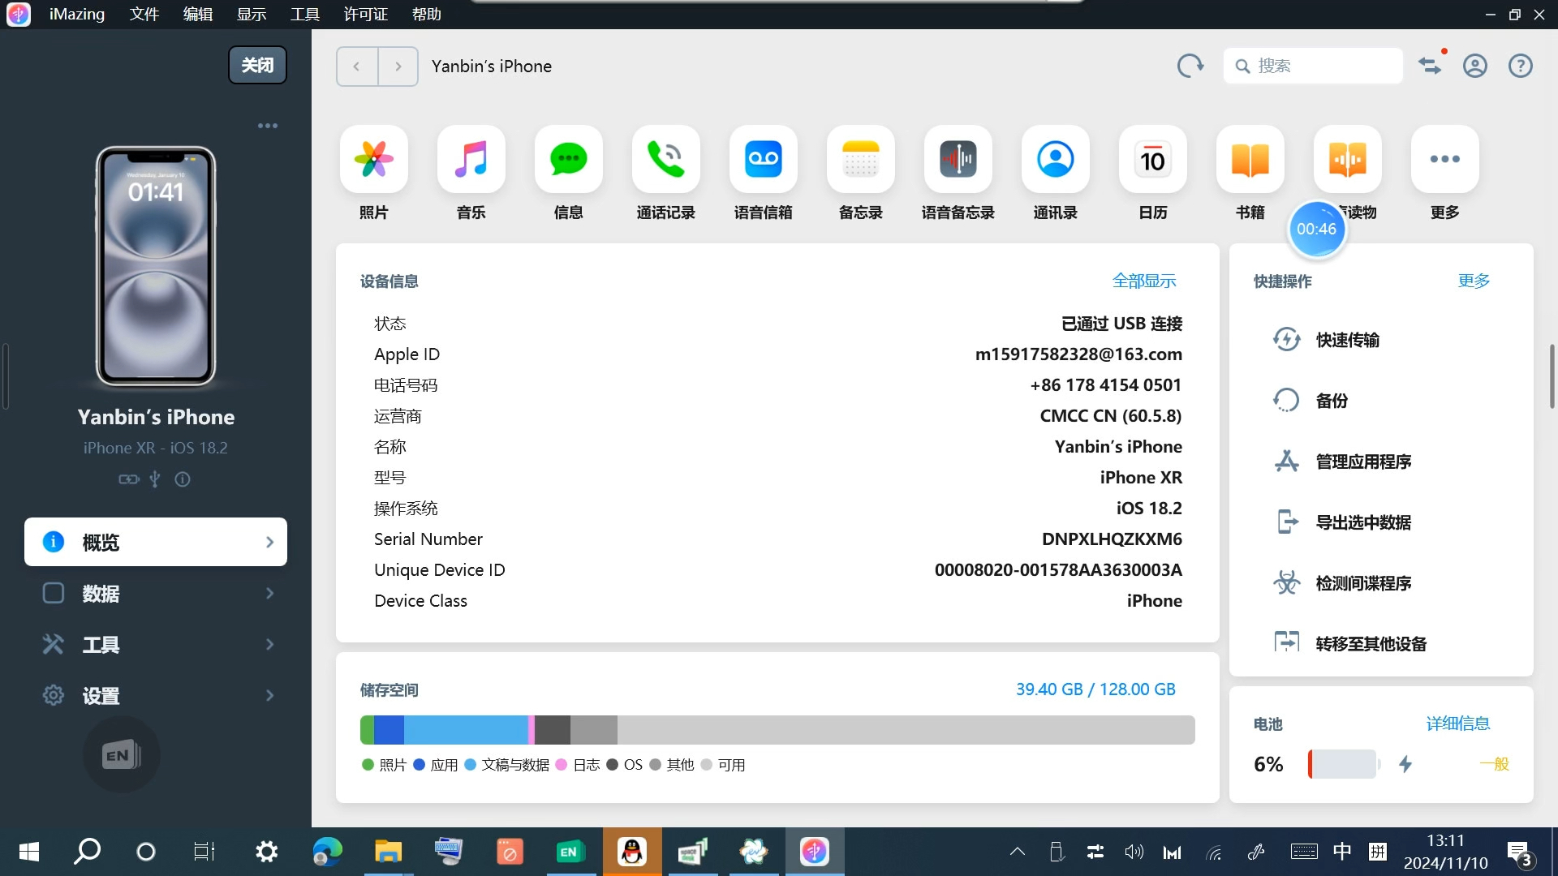This screenshot has width=1558, height=876.
Task: Click the battery level indicator bar
Action: 1344,764
